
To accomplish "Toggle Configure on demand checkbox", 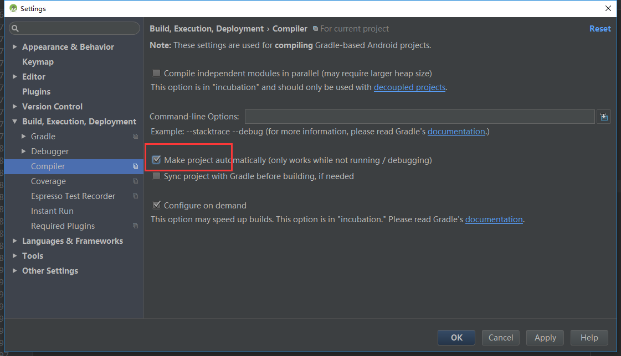I will [x=156, y=205].
